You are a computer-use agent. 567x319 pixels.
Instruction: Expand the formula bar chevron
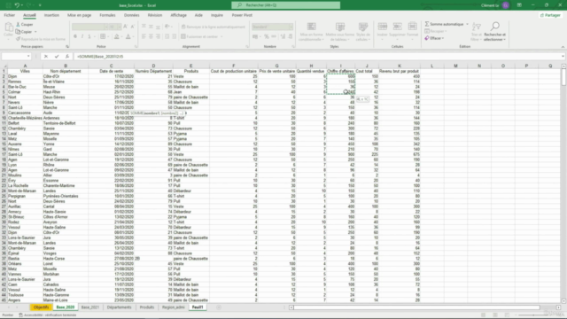coord(563,57)
